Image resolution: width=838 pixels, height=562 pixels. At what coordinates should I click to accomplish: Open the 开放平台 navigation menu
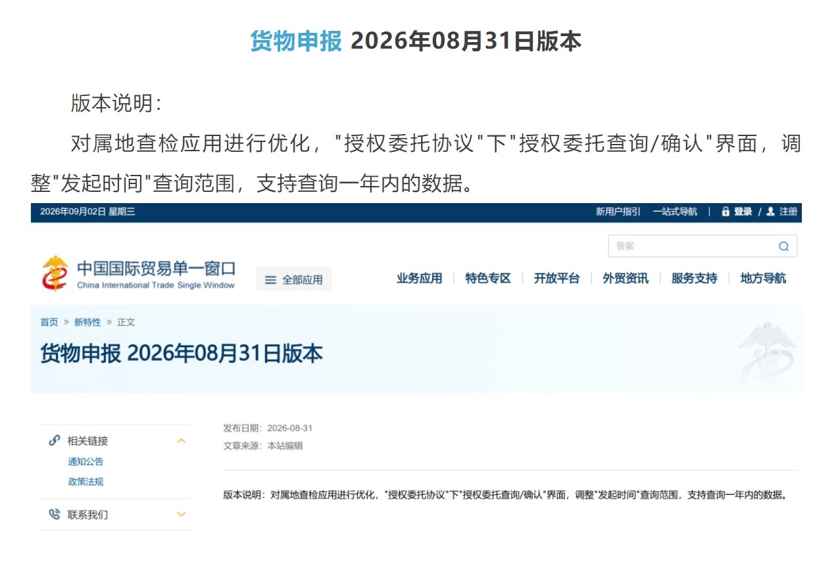pos(557,279)
